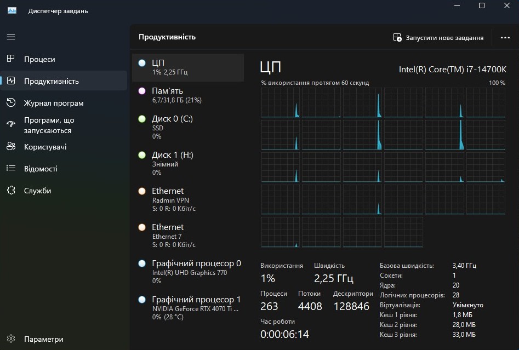Screen dimensions: 519x350
Task: Click the Radmin VPN Ethernet indicator circle
Action: (x=142, y=191)
